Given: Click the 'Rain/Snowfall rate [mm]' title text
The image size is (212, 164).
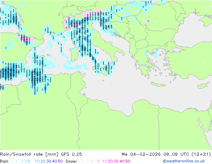Looking at the screenshot, I should pos(29,154).
